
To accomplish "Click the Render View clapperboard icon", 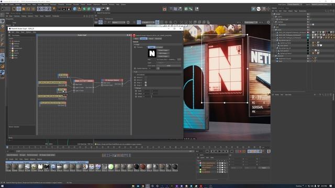I will [59, 9].
